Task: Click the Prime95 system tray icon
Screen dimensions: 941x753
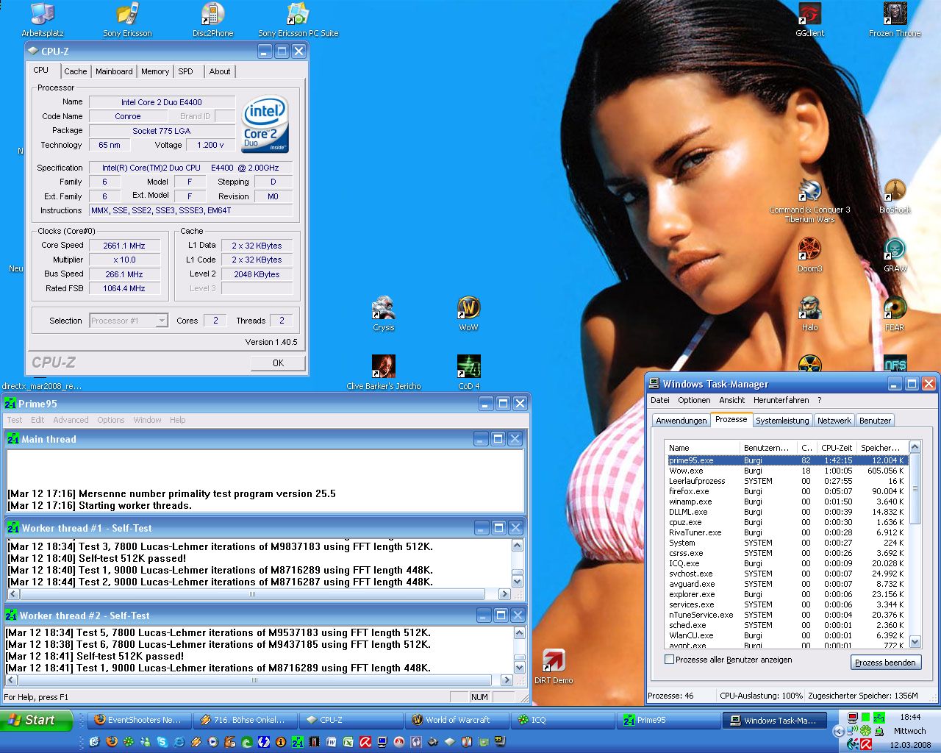Action: 879,718
